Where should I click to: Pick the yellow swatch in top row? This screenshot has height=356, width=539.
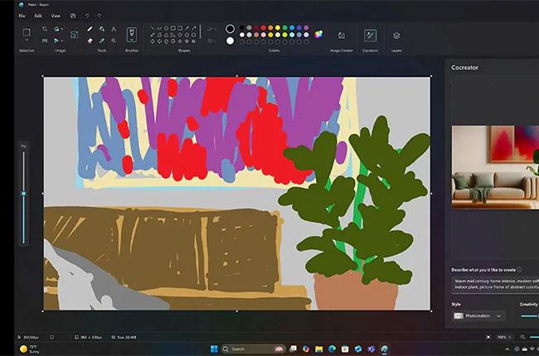click(278, 28)
